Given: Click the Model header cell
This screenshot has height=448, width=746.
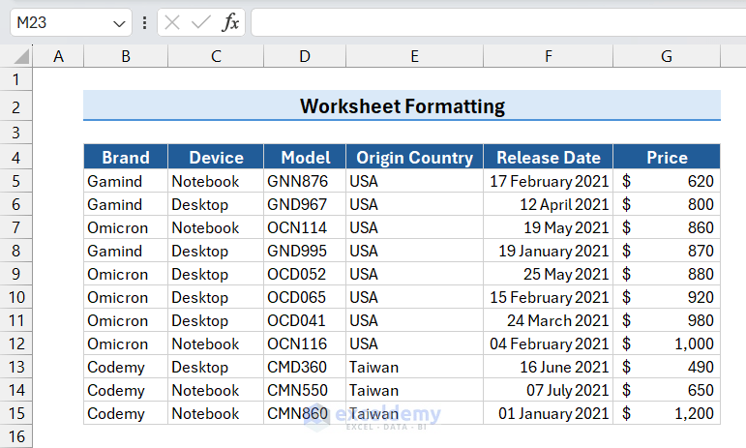Looking at the screenshot, I should tap(305, 157).
